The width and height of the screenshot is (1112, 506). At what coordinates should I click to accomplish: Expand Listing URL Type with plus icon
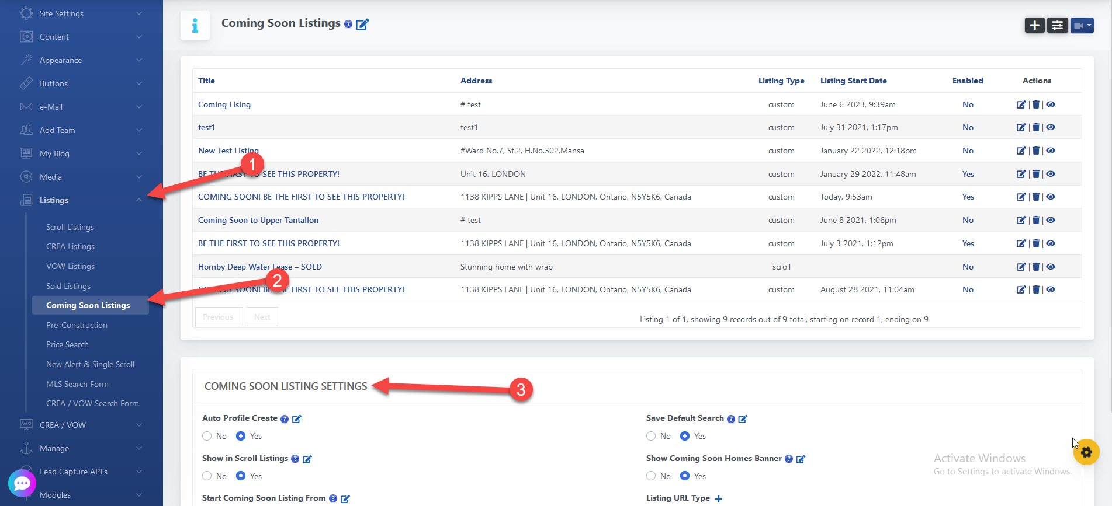coord(719,498)
